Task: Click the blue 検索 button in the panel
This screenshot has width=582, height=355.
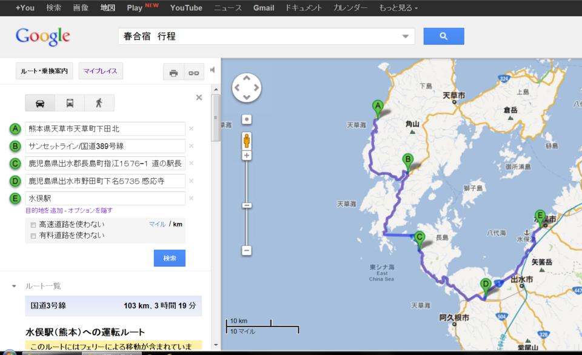Action: (170, 258)
